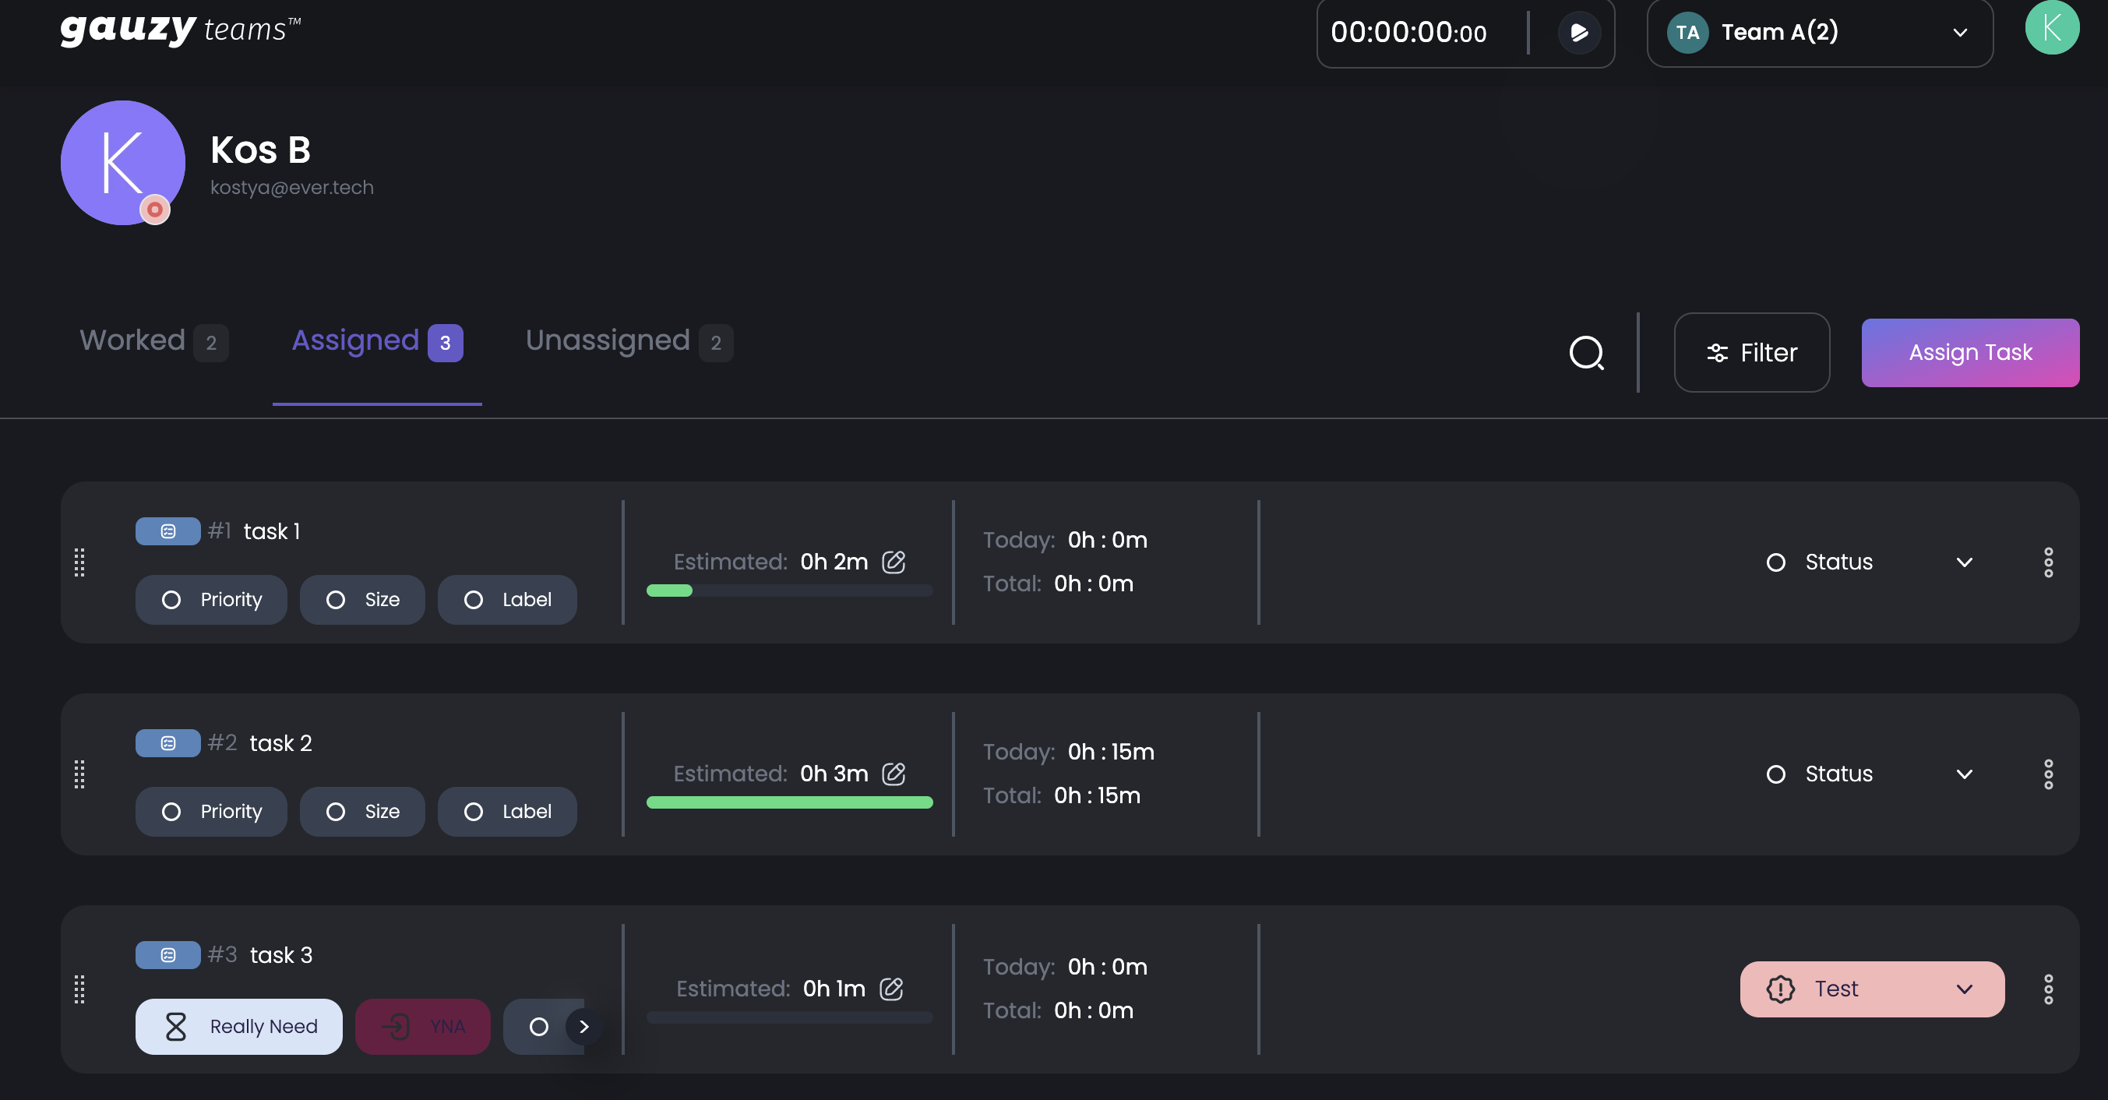Viewport: 2108px width, 1100px height.
Task: Open the Size dropdown of task 1
Action: click(362, 600)
